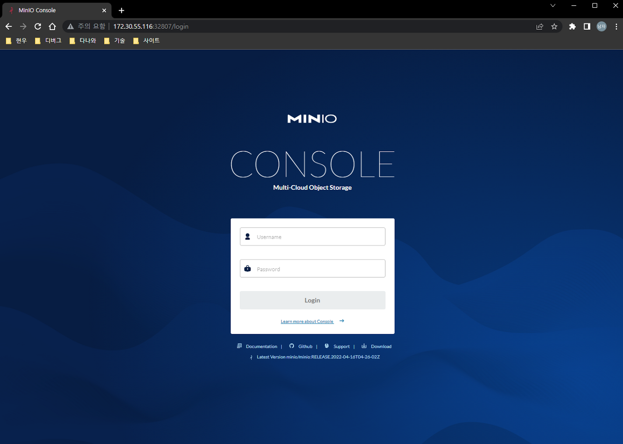
Task: Open the profile avatar
Action: [x=602, y=27]
